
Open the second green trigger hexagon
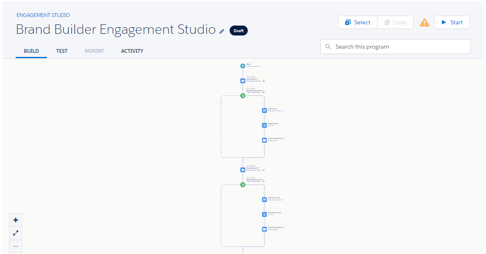[243, 185]
